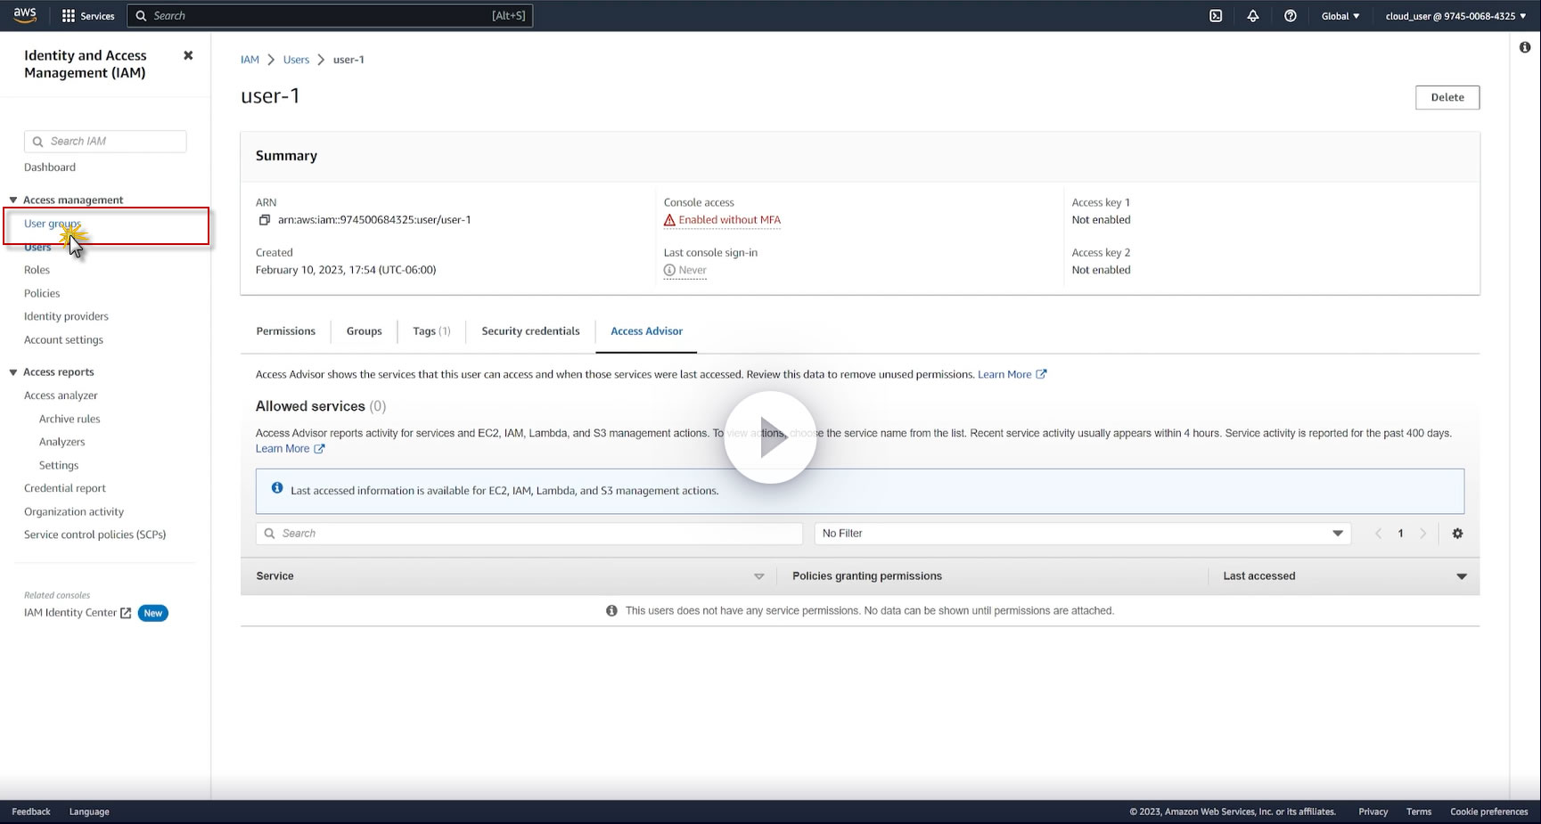Open the Services grid menu
1541x824 pixels.
pyautogui.click(x=88, y=16)
